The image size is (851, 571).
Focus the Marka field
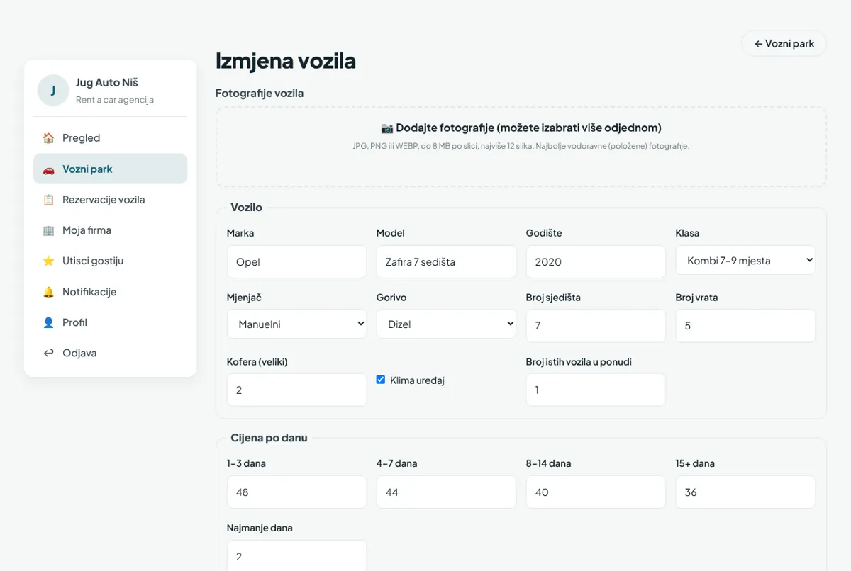[x=296, y=261]
